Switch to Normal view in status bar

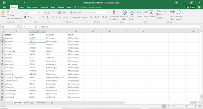(164, 106)
